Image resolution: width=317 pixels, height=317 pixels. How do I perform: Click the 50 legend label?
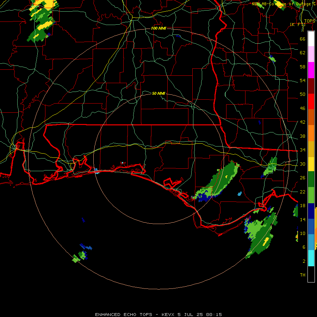303,94
